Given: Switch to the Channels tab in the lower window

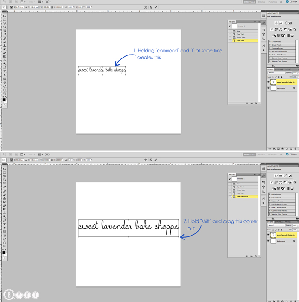Looking at the screenshot, I should 278,222.
